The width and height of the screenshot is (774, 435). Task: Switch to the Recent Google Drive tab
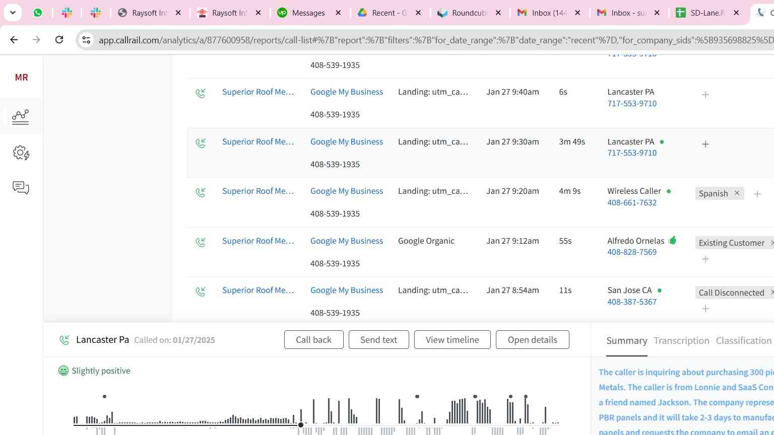(389, 13)
